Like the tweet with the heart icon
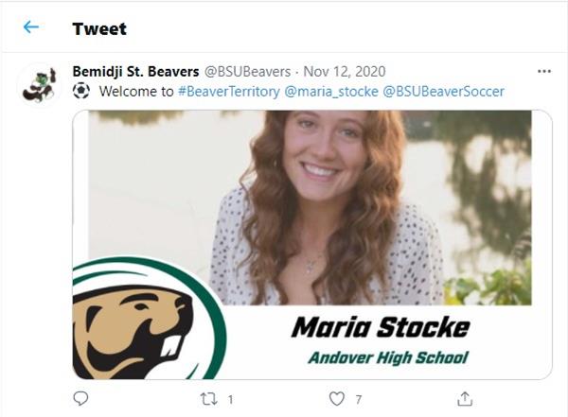This screenshot has width=568, height=417. [x=337, y=399]
